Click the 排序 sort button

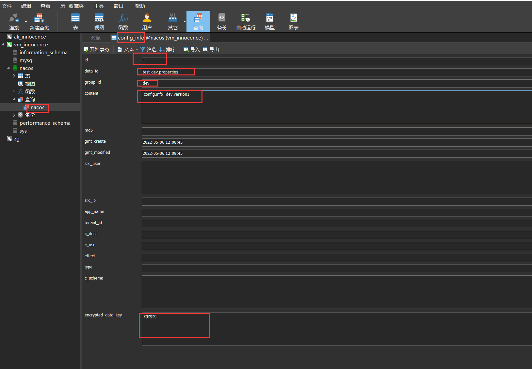click(x=168, y=49)
